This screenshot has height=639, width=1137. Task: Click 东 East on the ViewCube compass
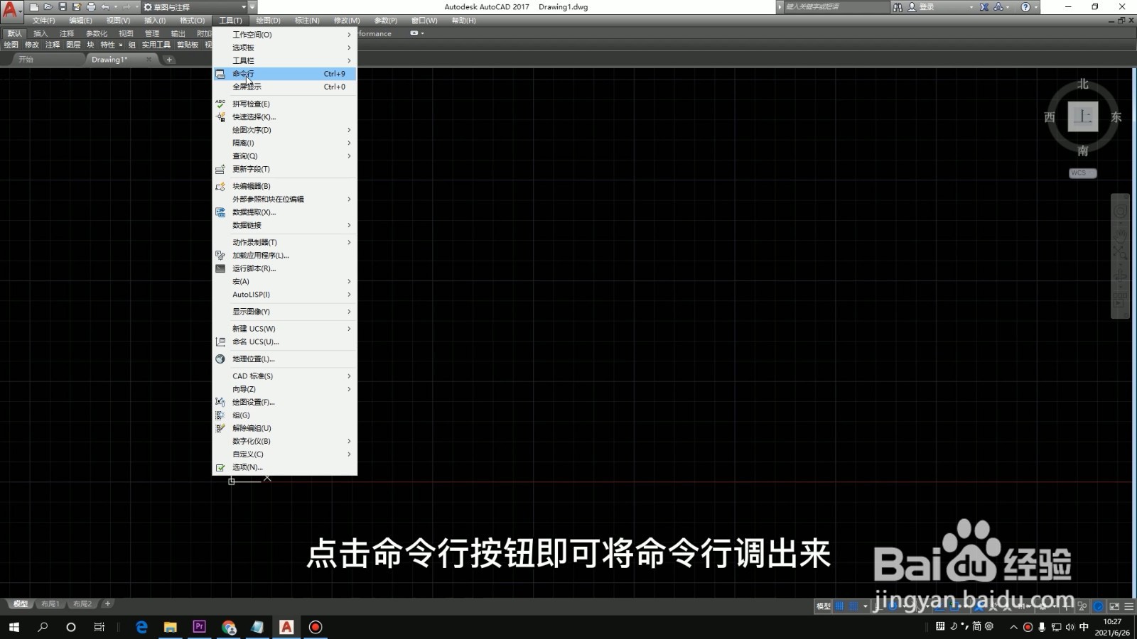(1116, 117)
